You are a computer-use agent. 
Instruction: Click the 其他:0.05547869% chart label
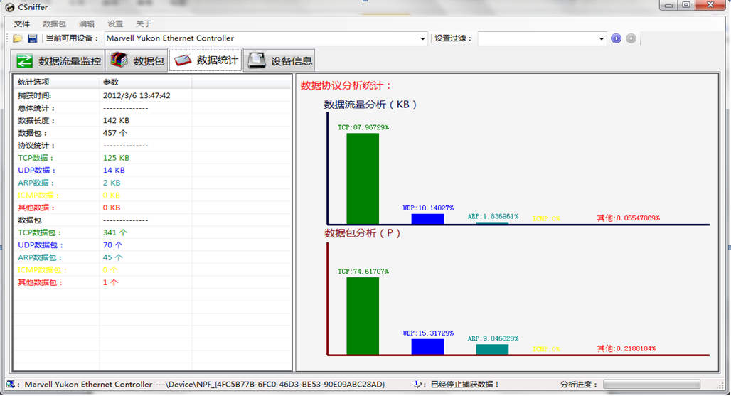629,218
